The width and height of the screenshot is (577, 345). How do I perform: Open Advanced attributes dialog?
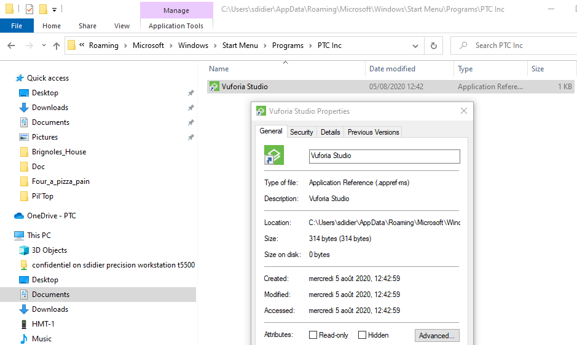pyautogui.click(x=437, y=335)
